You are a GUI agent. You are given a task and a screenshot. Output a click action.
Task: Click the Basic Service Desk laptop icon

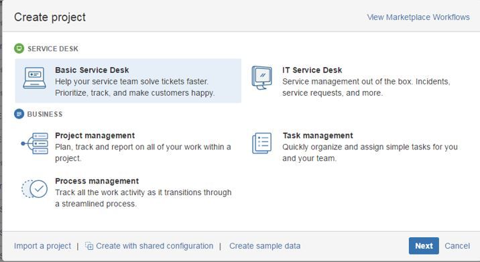(34, 78)
